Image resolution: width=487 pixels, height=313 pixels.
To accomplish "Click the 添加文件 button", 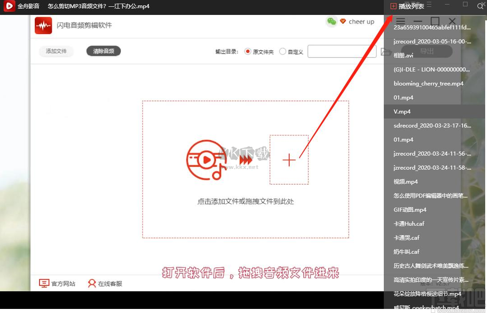I will 56,51.
